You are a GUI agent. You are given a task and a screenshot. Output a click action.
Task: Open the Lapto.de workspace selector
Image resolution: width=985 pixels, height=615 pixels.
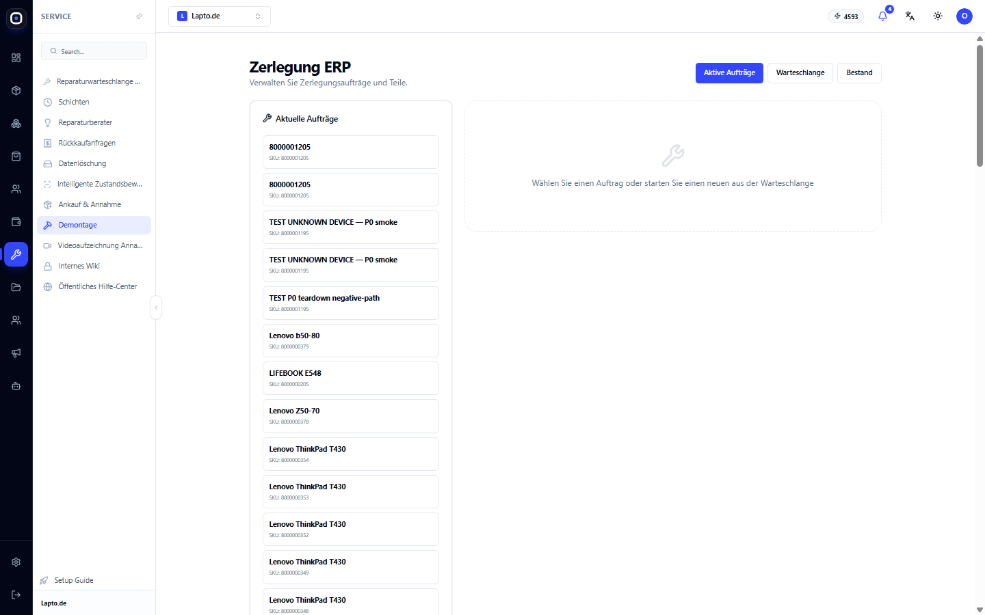[220, 16]
